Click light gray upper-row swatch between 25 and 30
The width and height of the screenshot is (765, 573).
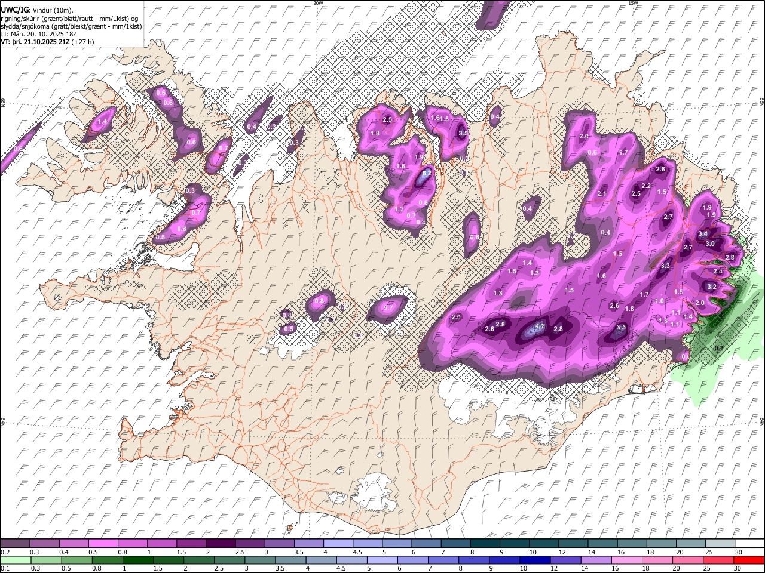tap(720, 544)
